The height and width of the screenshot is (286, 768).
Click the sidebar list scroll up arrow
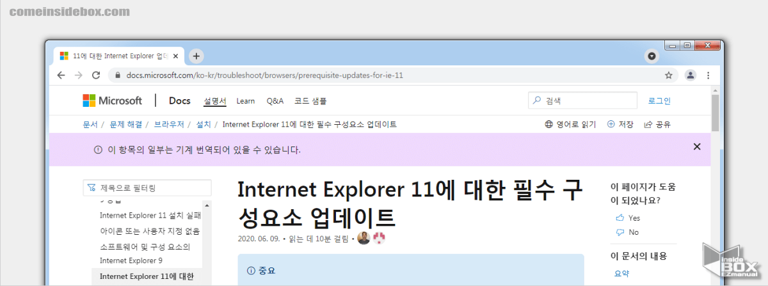[x=207, y=205]
